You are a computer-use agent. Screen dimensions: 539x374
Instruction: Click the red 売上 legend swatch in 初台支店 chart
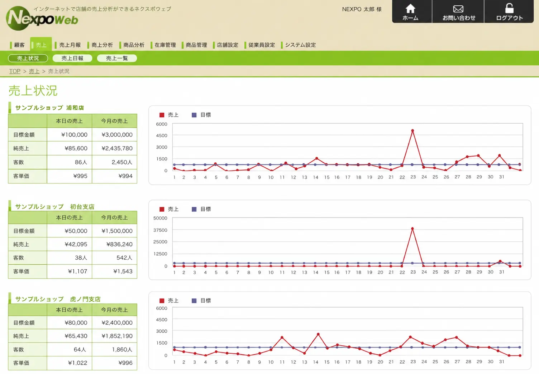pos(162,209)
